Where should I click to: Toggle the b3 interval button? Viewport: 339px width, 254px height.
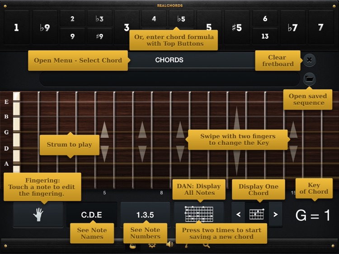(99, 19)
